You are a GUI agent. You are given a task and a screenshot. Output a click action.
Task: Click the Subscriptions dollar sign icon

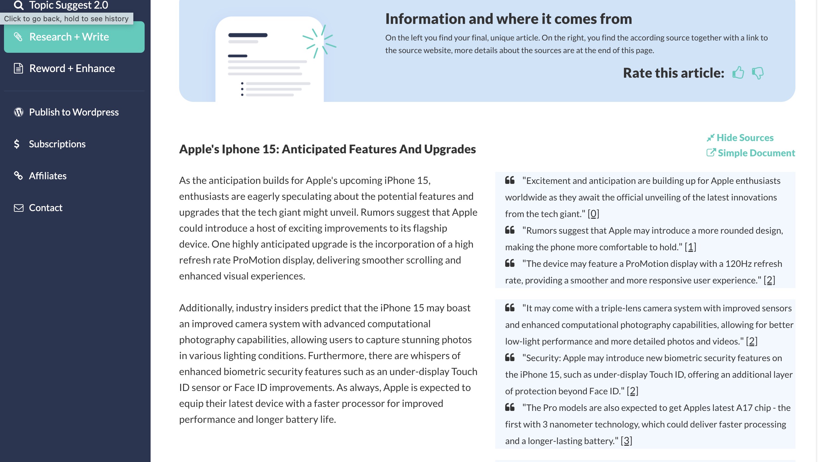coord(16,143)
